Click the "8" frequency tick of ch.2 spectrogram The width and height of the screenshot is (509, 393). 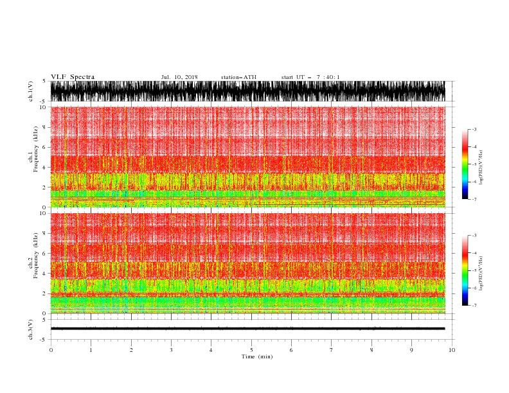click(x=44, y=234)
